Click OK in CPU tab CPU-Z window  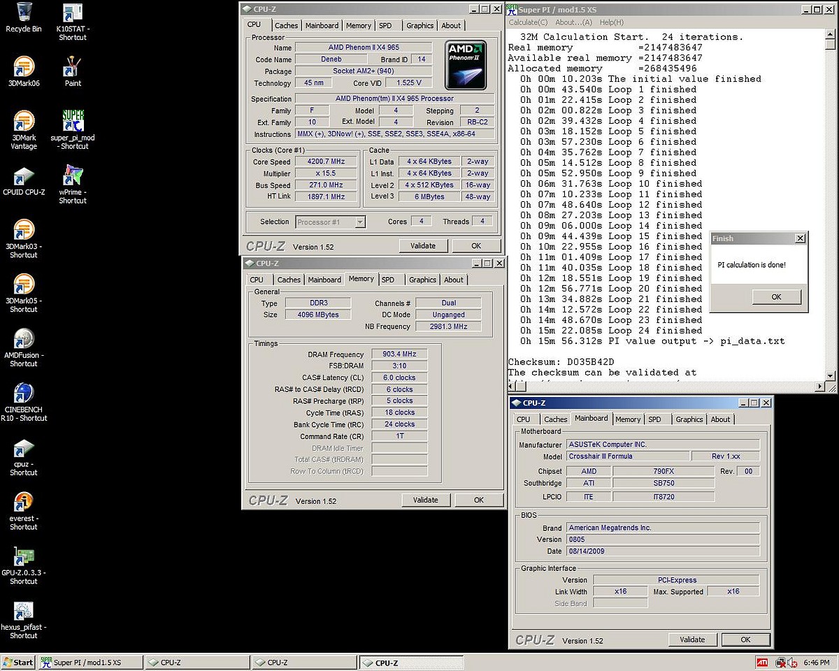(x=476, y=246)
